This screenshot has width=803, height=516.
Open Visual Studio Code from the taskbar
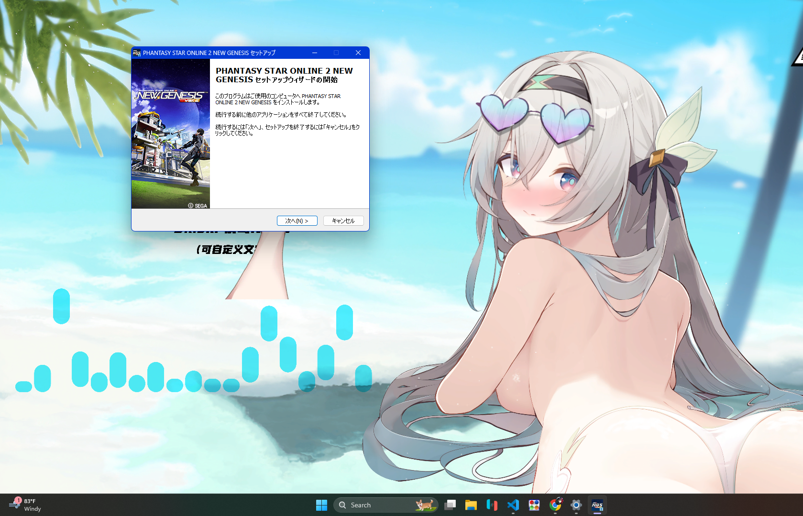click(x=513, y=505)
